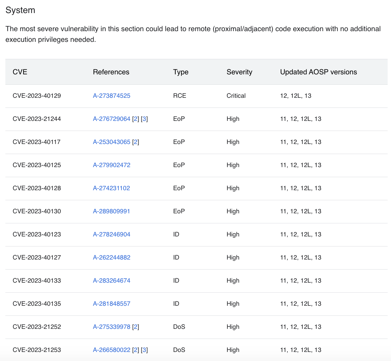Click the '12, 12L, 13' versions cell

coord(296,96)
